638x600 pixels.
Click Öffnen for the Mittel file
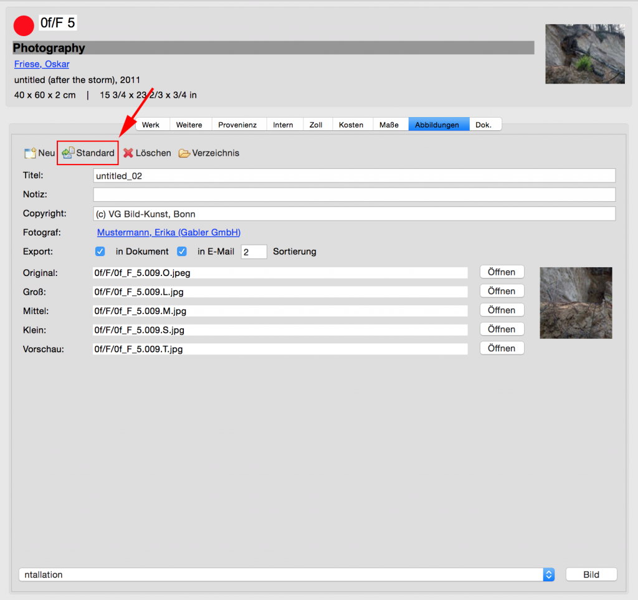502,310
